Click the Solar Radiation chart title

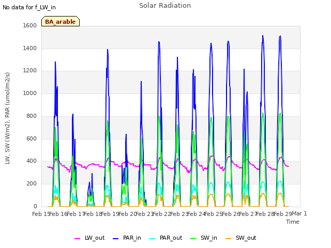pyautogui.click(x=165, y=6)
